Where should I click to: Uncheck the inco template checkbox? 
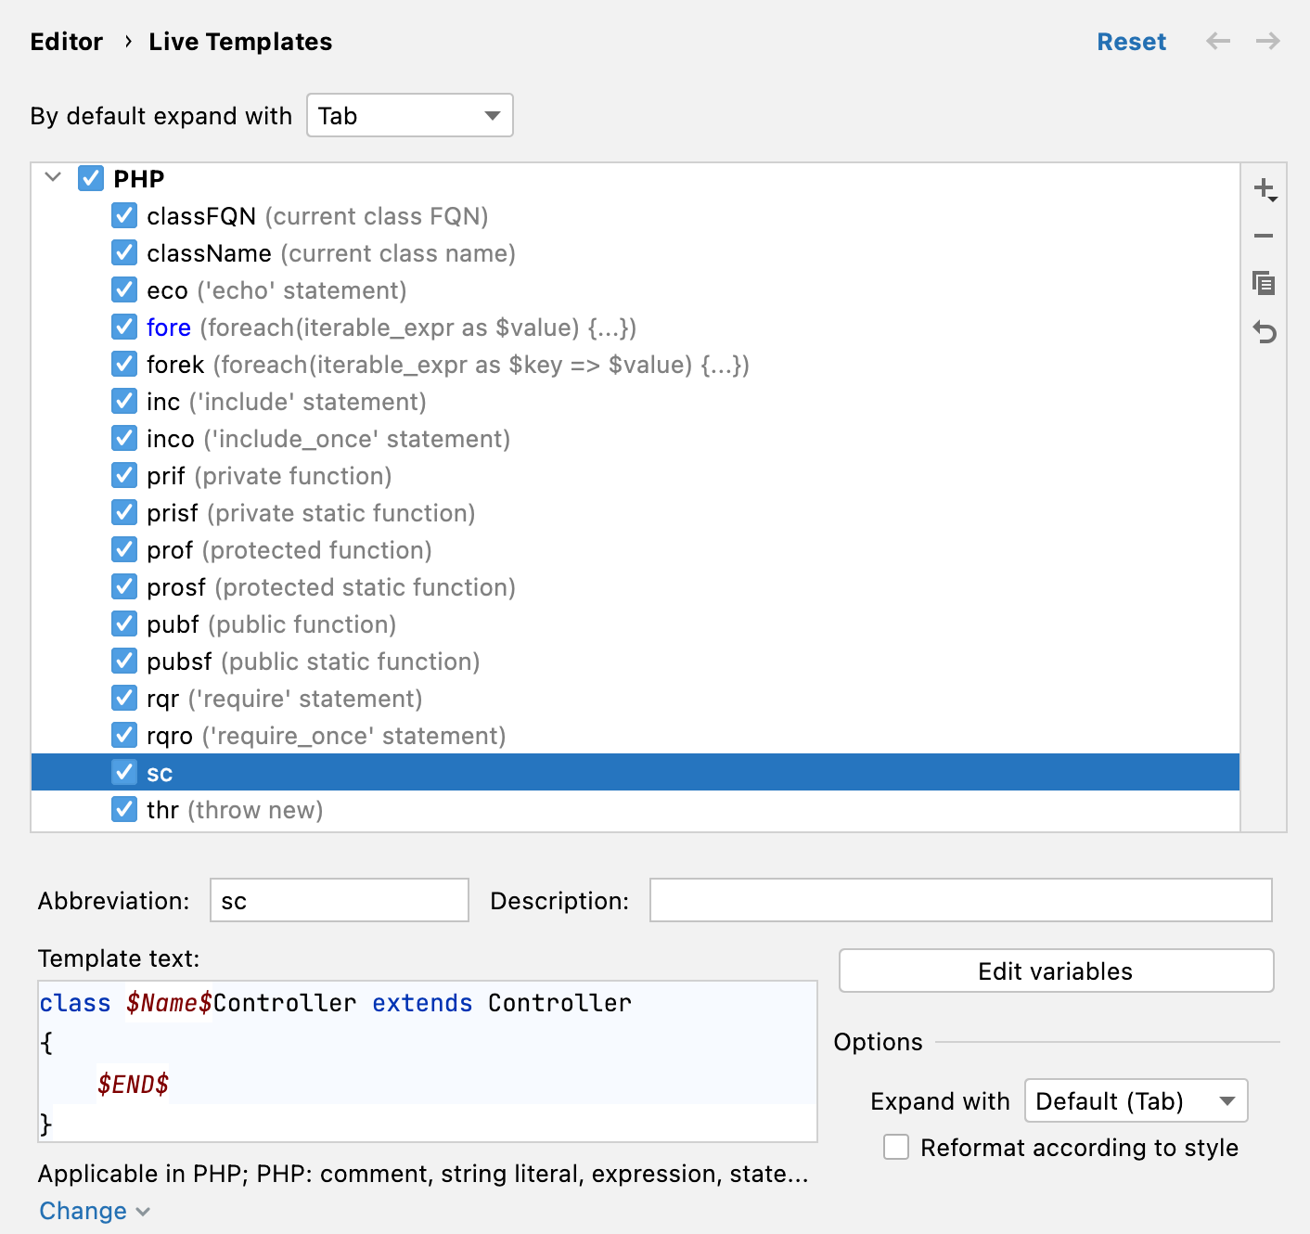tap(124, 438)
